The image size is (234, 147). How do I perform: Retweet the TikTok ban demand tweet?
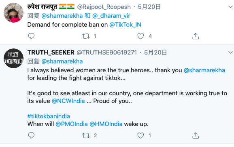86,36
